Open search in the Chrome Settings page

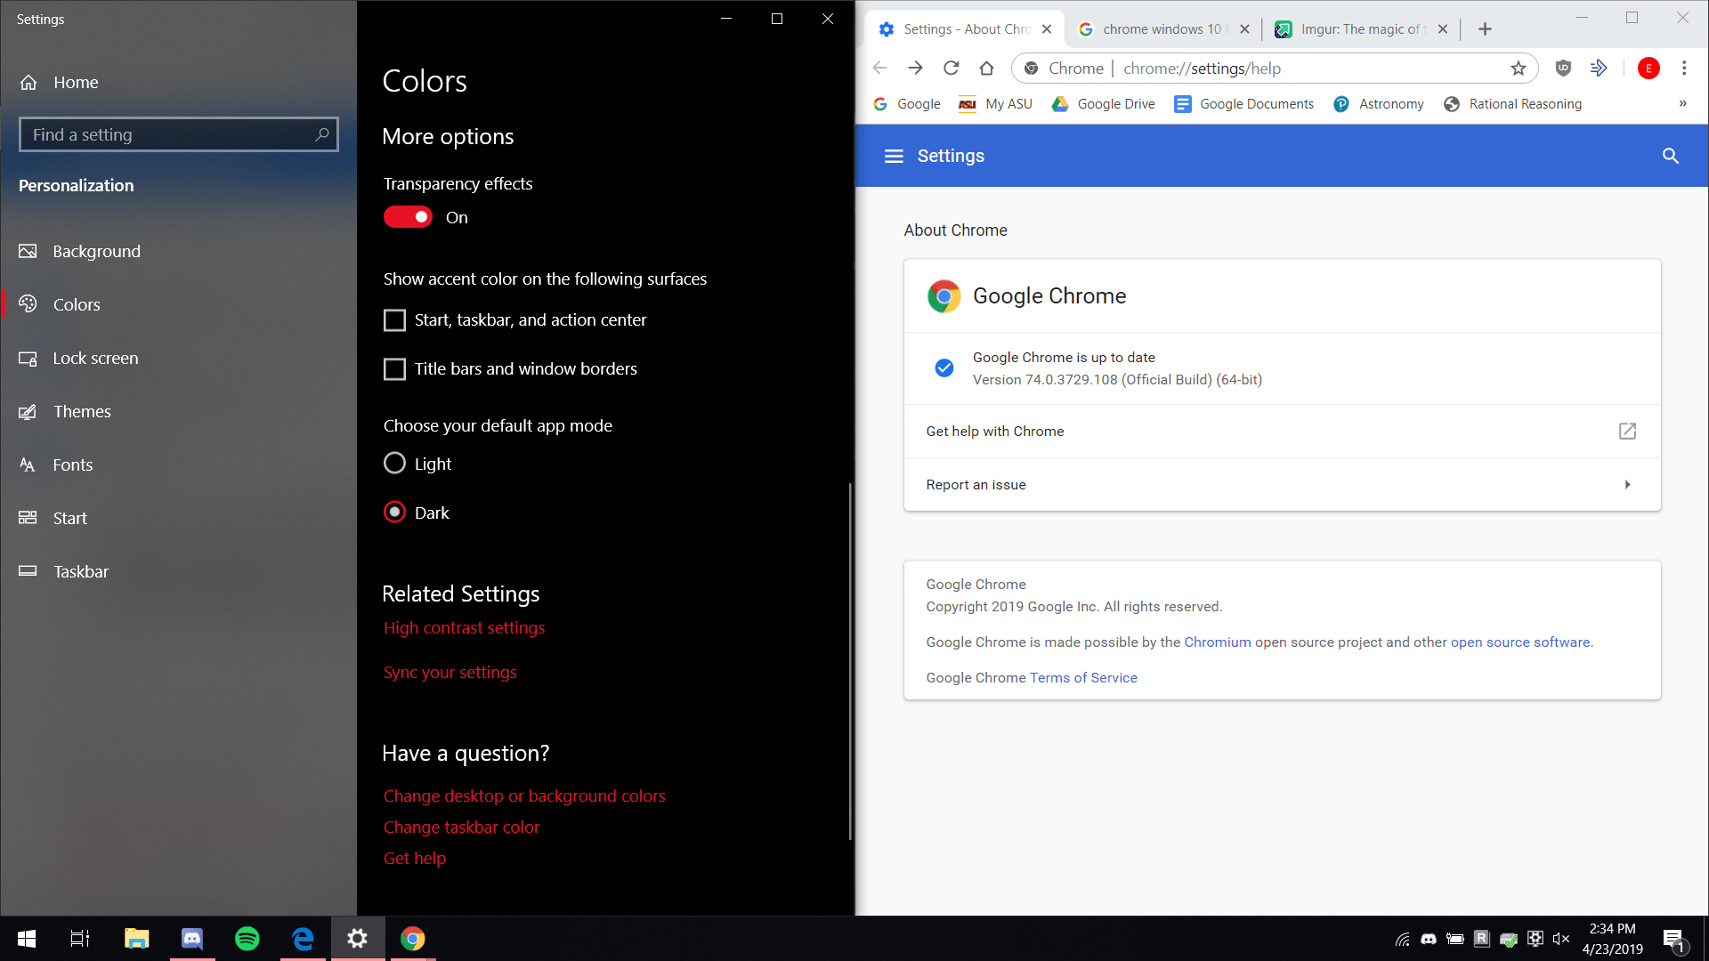click(1670, 156)
